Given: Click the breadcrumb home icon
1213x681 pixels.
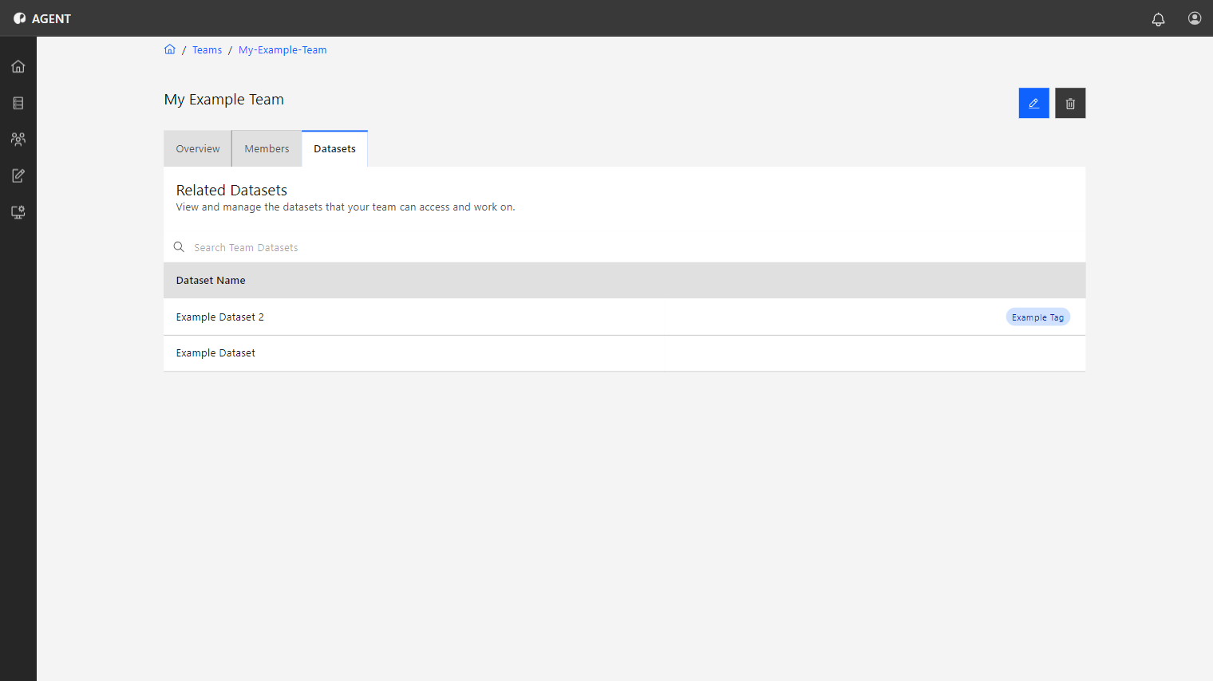Looking at the screenshot, I should click(x=170, y=49).
